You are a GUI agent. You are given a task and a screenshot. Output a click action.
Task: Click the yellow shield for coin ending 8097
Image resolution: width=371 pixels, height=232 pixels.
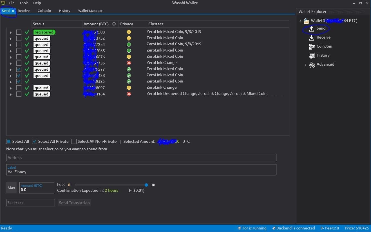pyautogui.click(x=129, y=88)
